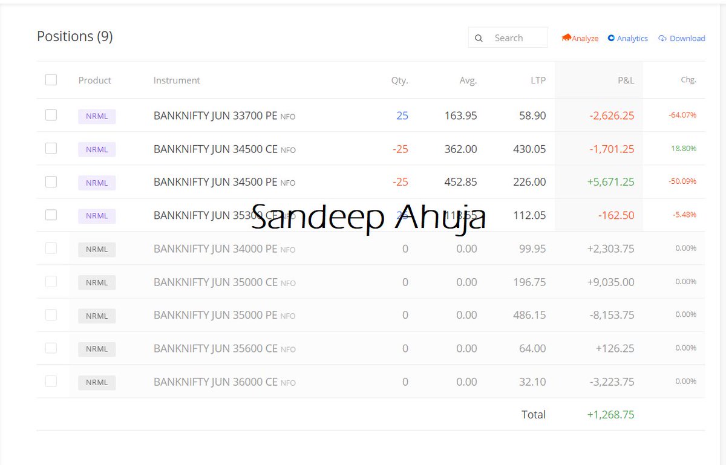This screenshot has height=465, width=726.
Task: Click BANKNIFTY JUN 36000 CE instrument name
Action: click(x=215, y=382)
